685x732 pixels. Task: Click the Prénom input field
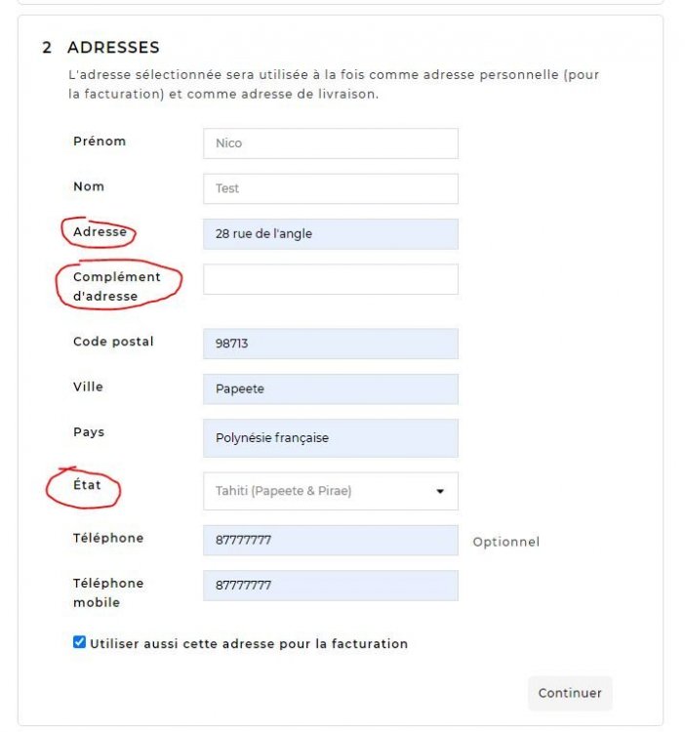[x=330, y=143]
